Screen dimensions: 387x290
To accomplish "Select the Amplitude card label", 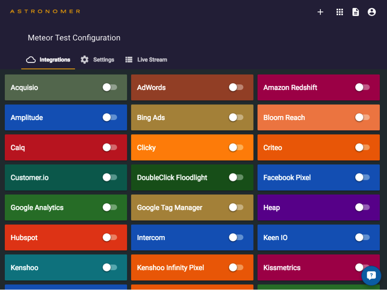I will tap(27, 118).
